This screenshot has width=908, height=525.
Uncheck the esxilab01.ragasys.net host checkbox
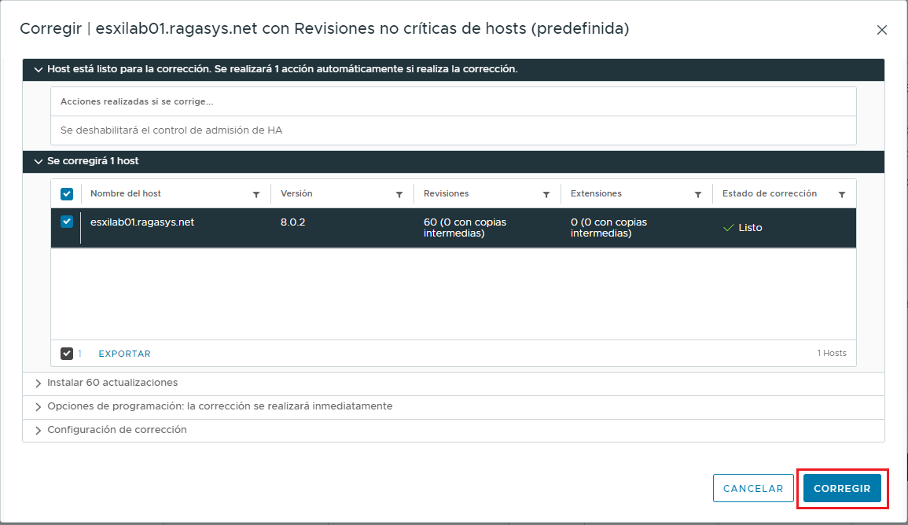point(67,222)
